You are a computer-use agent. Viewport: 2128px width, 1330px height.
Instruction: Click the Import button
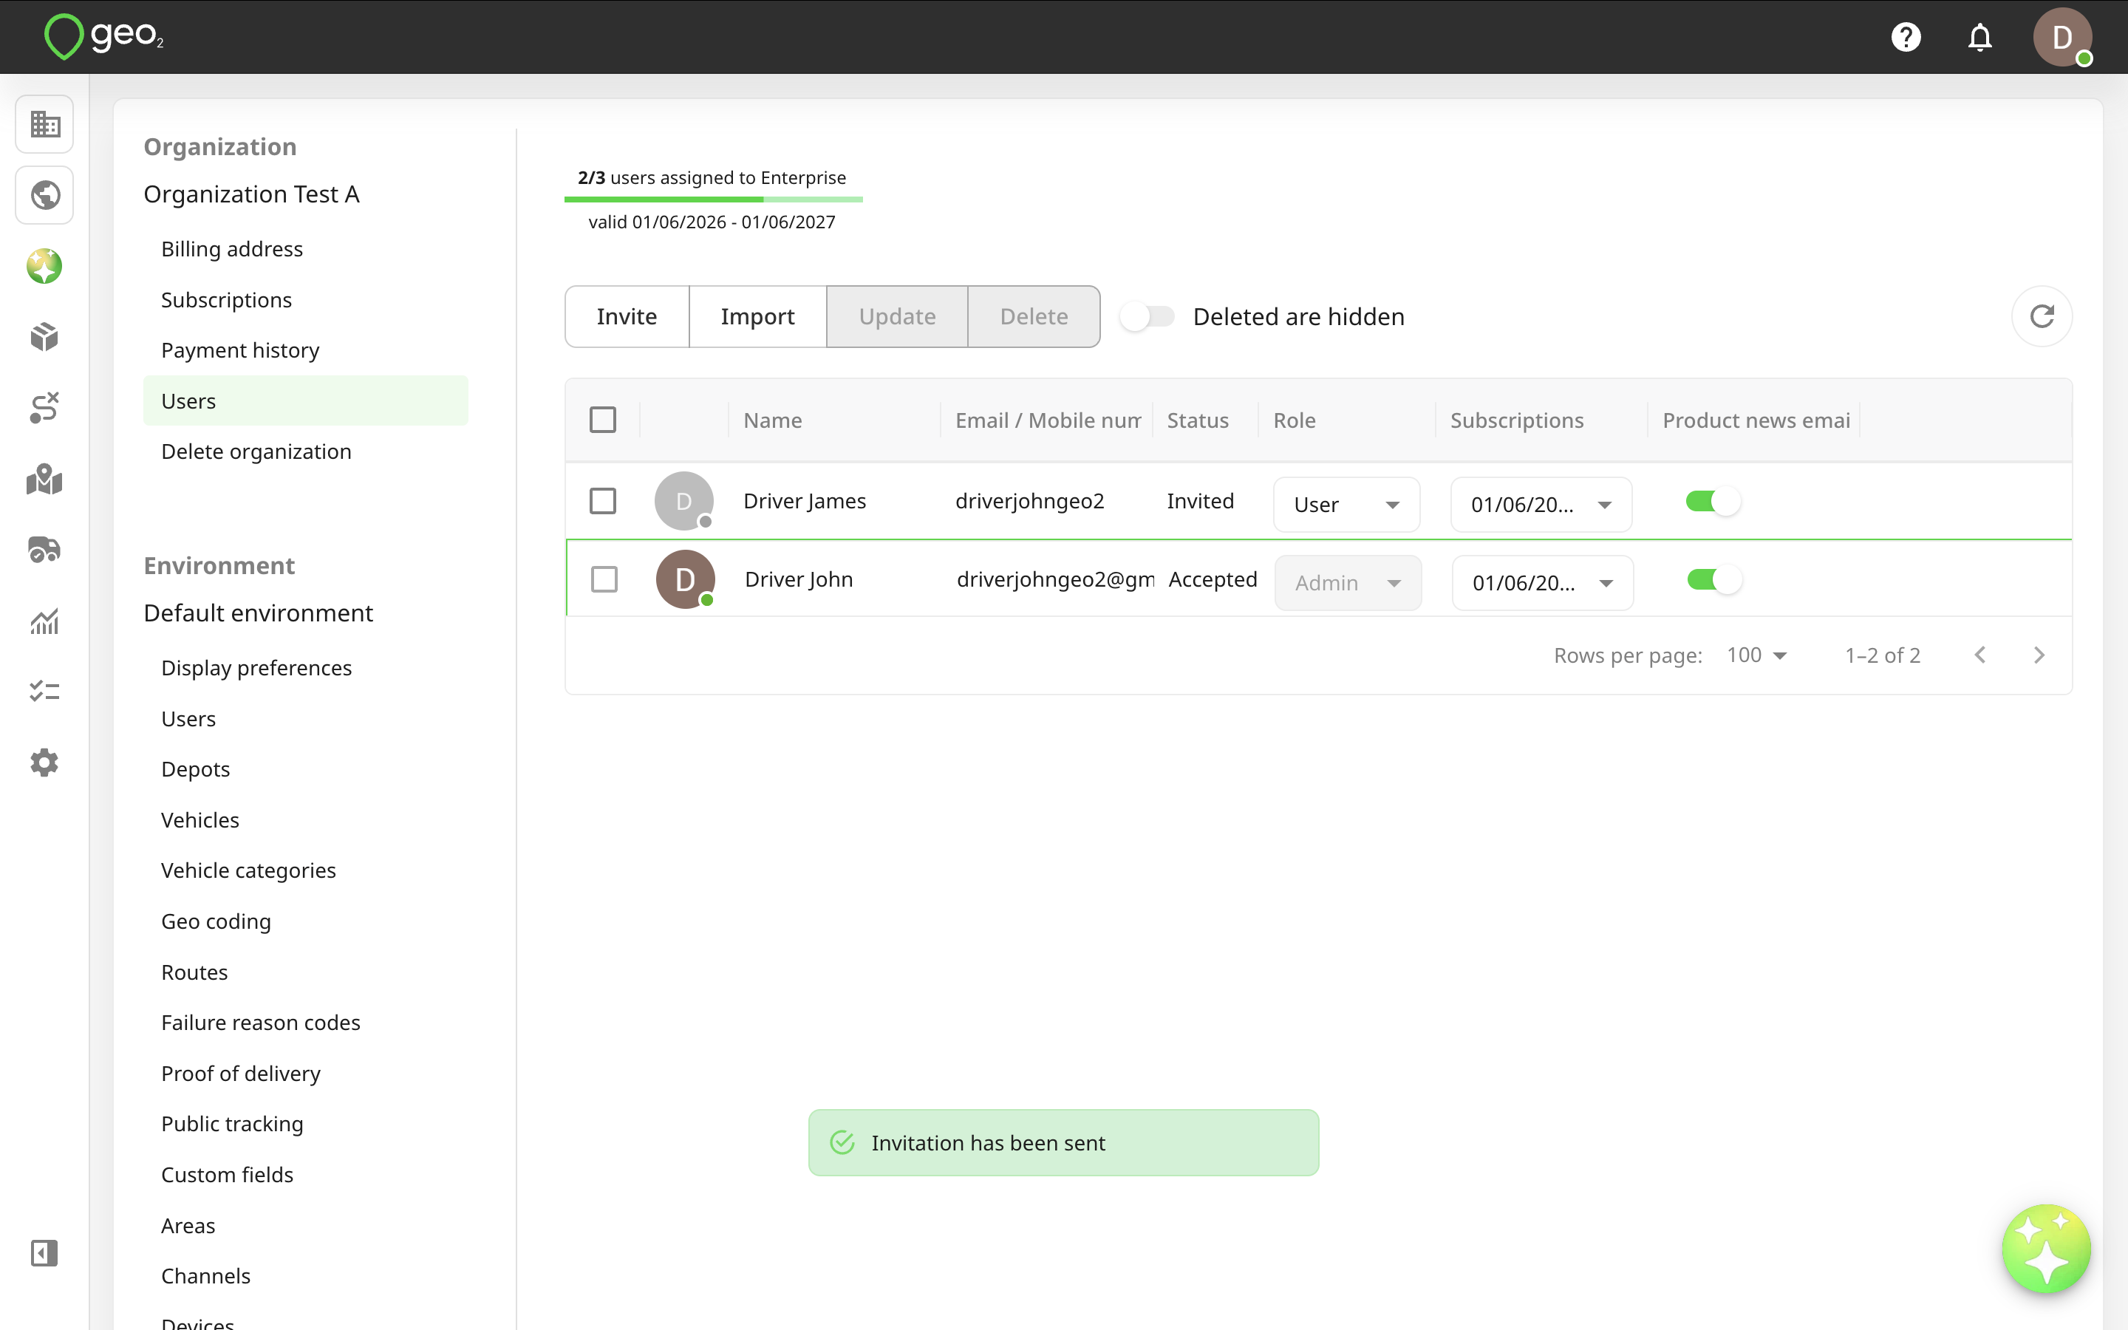pos(758,317)
